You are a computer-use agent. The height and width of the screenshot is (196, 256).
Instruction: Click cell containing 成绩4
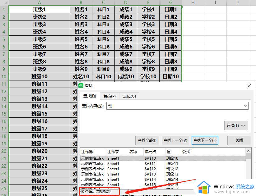point(126,32)
